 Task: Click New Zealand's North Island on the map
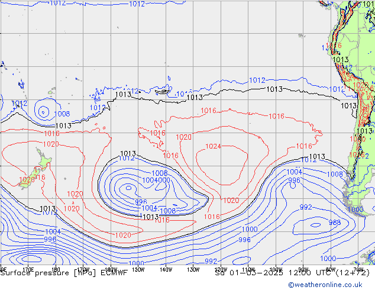pyautogui.click(x=44, y=160)
